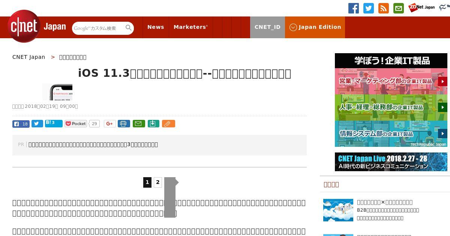Click the CNET Japan breadcrumb link
This screenshot has width=450, height=236.
pyautogui.click(x=28, y=57)
